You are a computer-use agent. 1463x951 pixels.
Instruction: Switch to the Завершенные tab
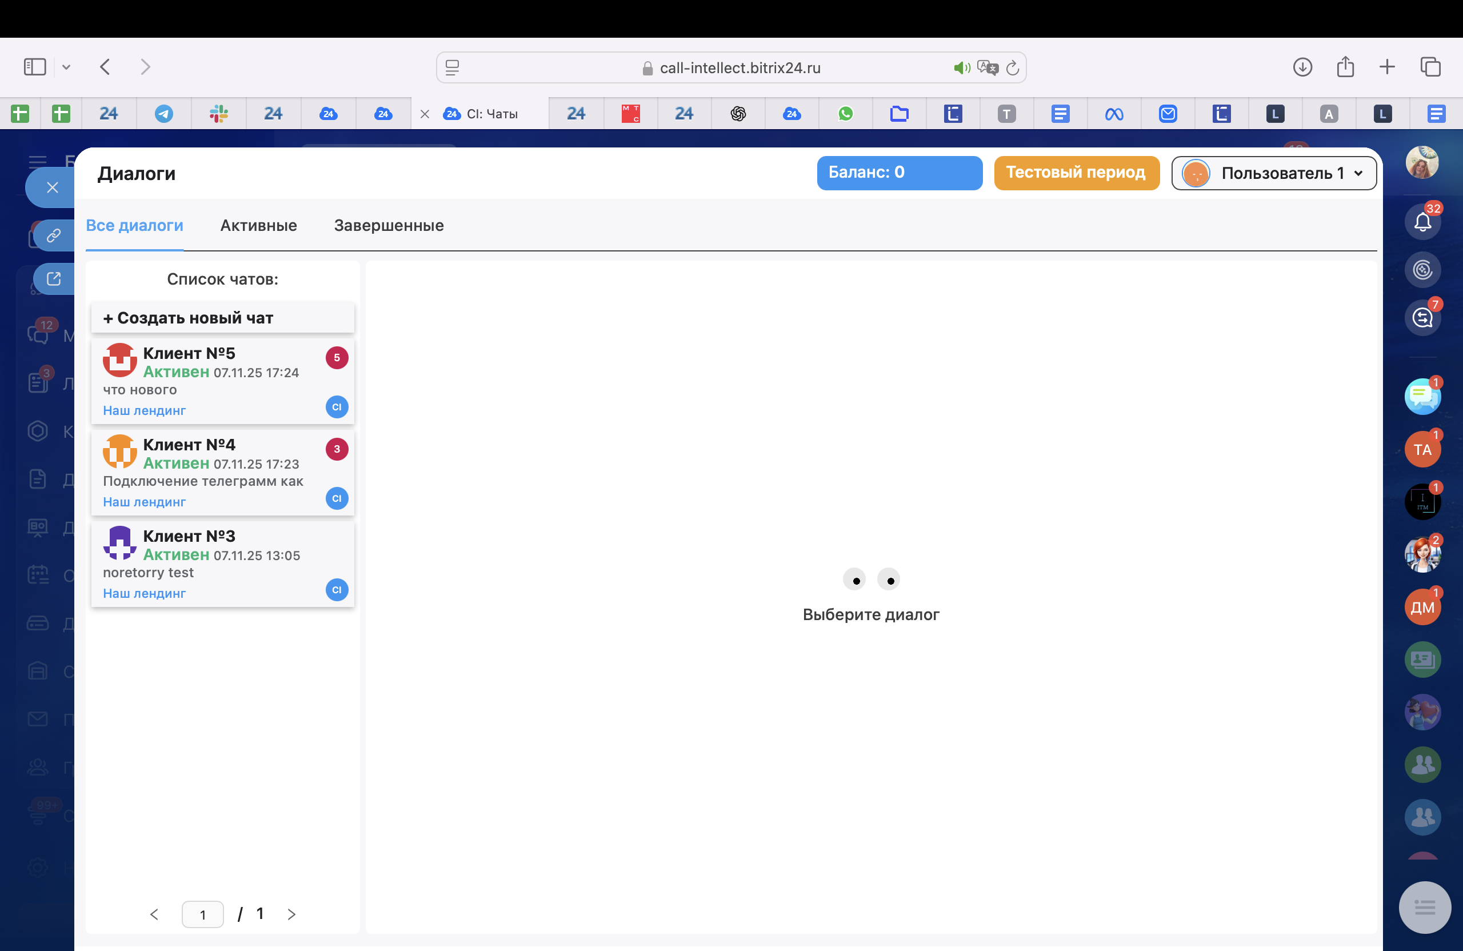pyautogui.click(x=389, y=226)
